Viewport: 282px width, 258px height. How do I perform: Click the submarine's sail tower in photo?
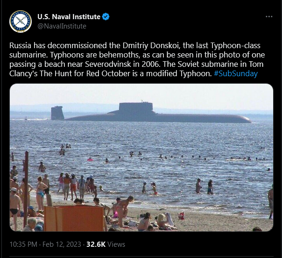(x=136, y=107)
